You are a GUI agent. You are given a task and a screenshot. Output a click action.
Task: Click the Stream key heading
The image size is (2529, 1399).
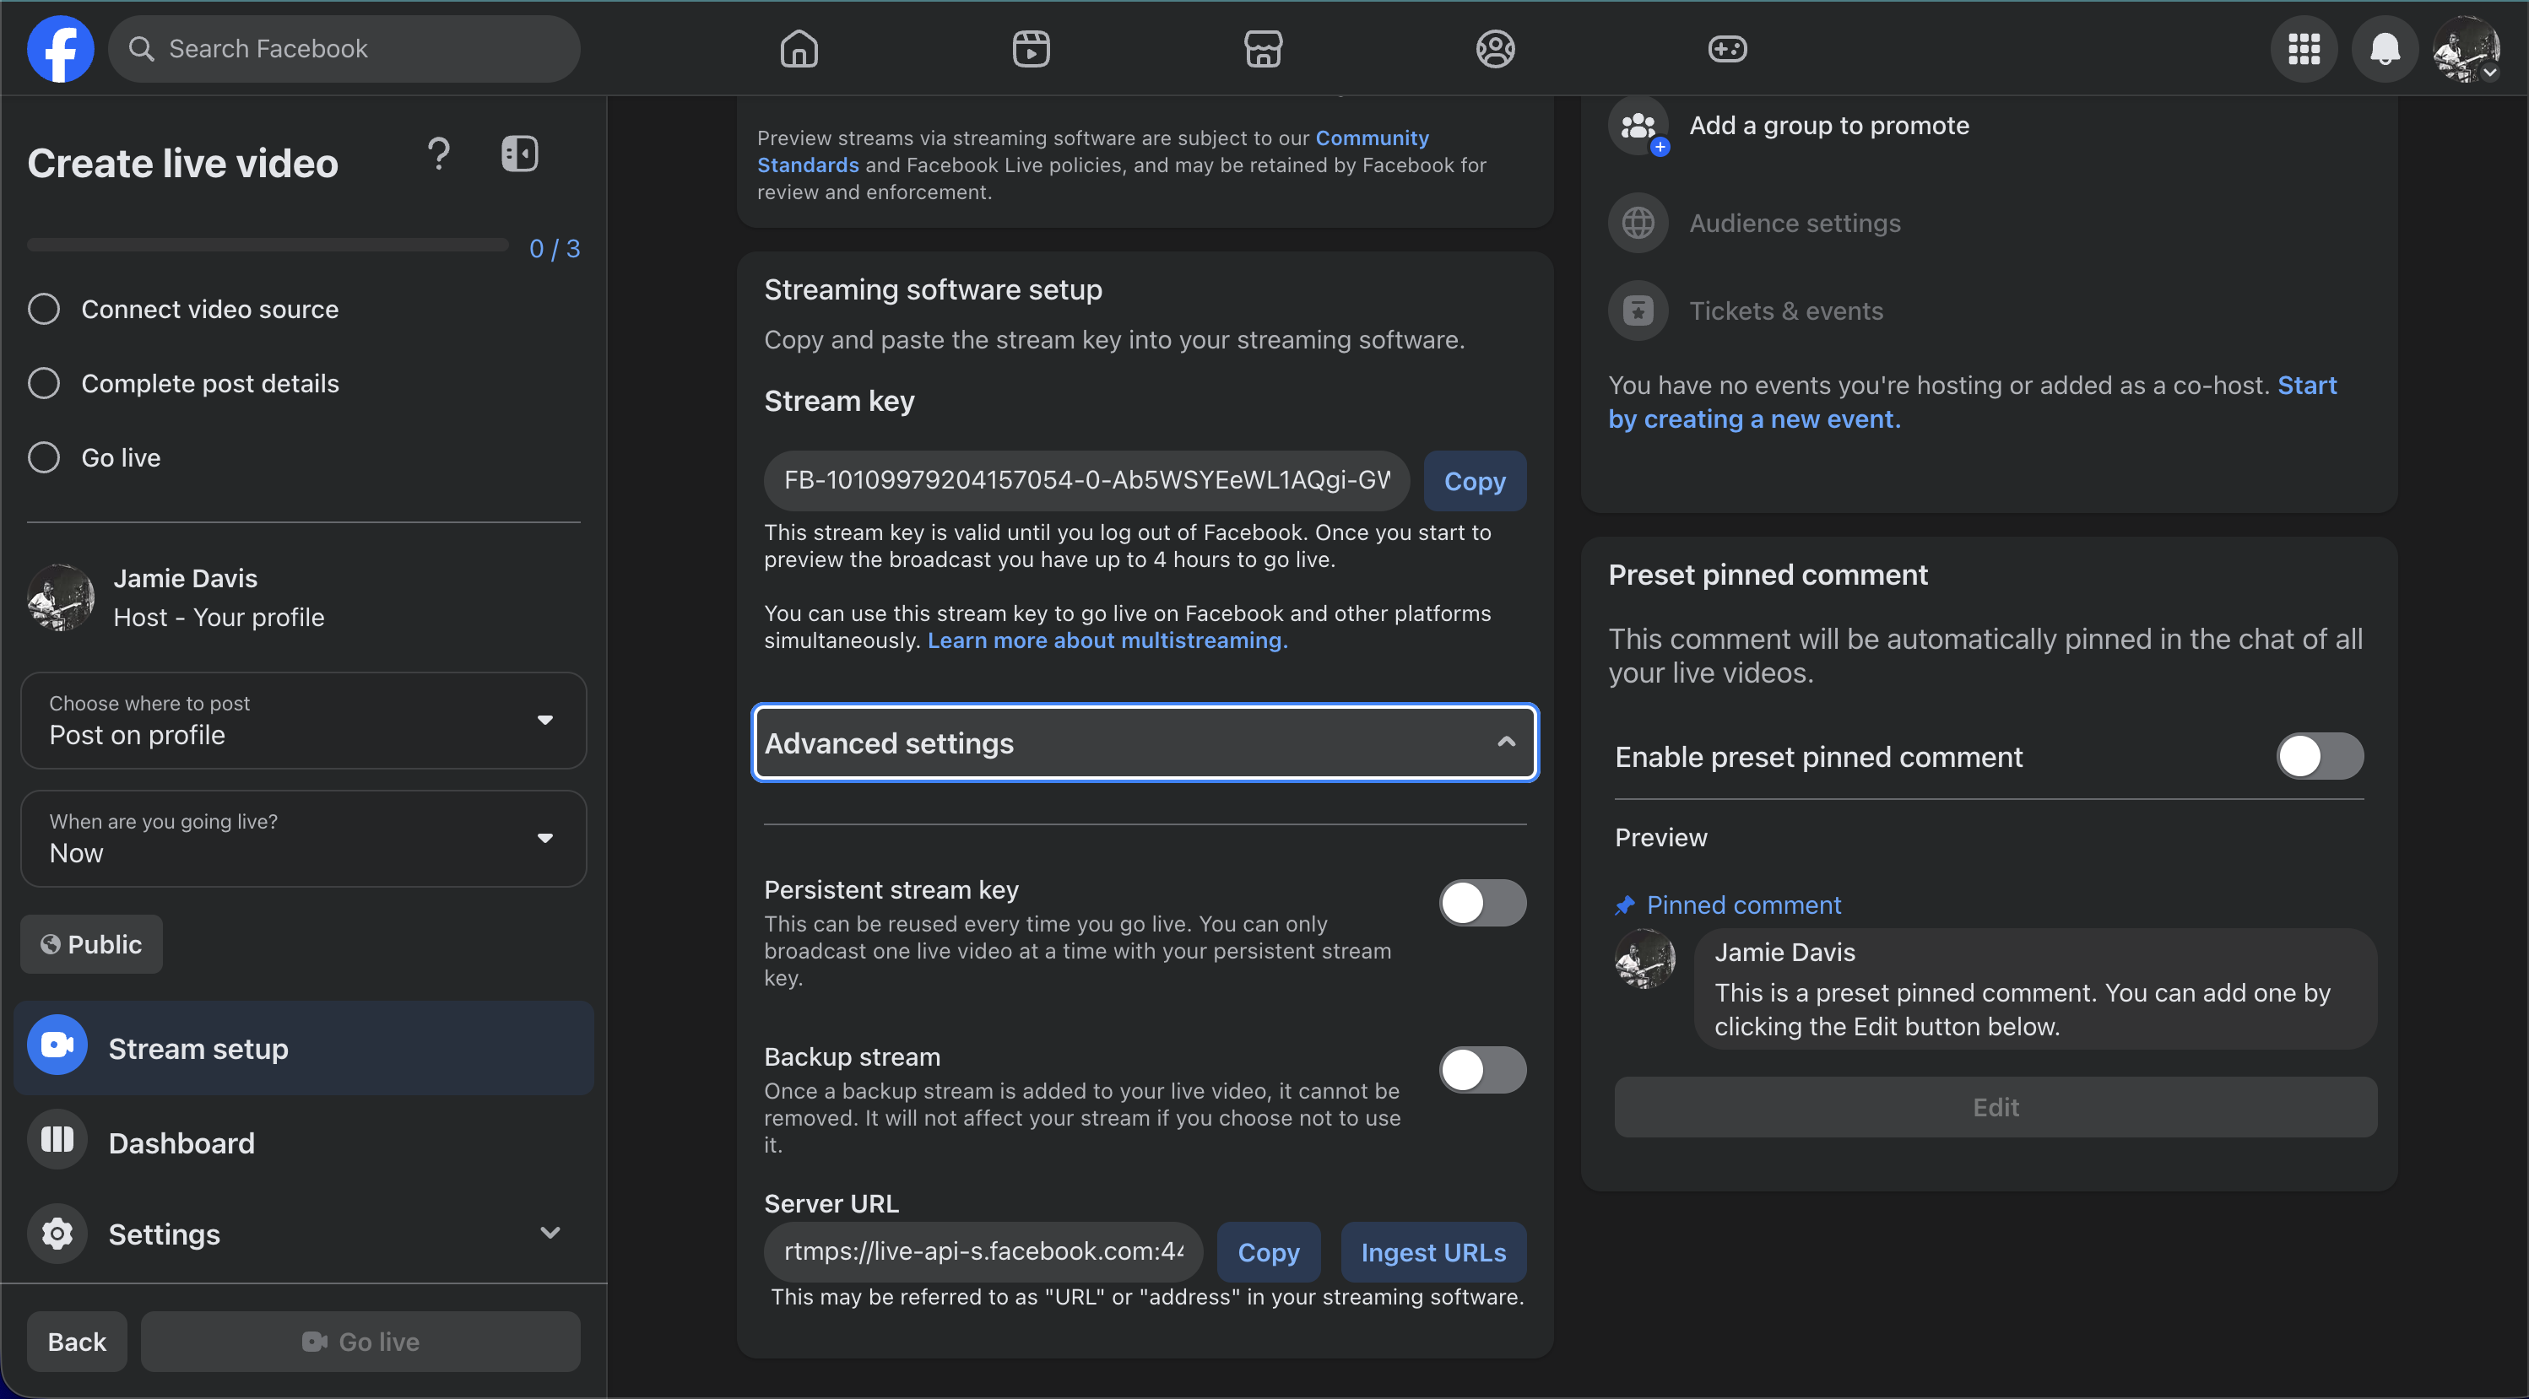[x=839, y=402]
